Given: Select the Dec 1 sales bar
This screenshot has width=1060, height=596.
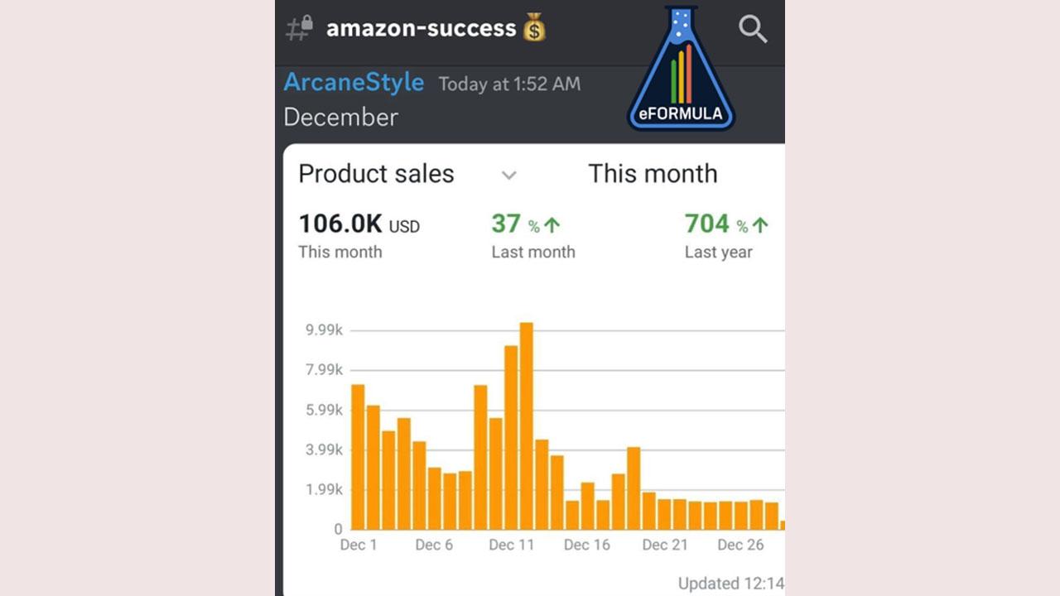Looking at the screenshot, I should (358, 457).
